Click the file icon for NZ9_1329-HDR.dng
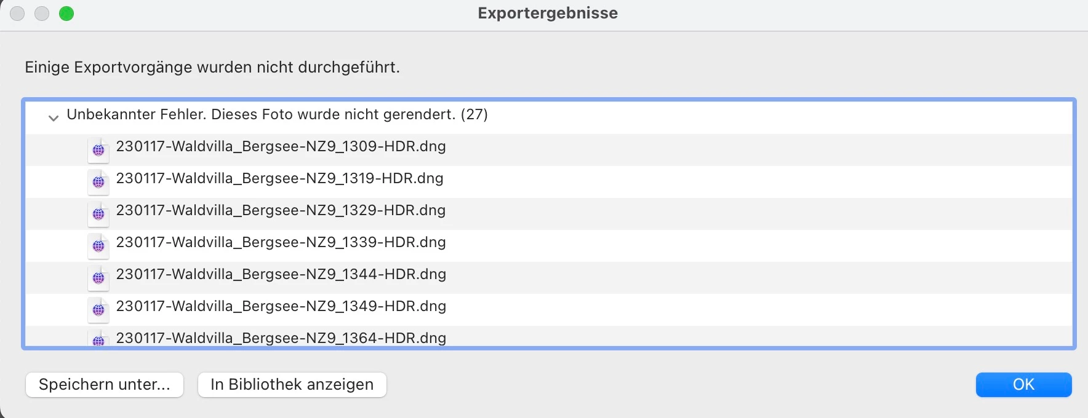This screenshot has width=1088, height=418. 98,214
